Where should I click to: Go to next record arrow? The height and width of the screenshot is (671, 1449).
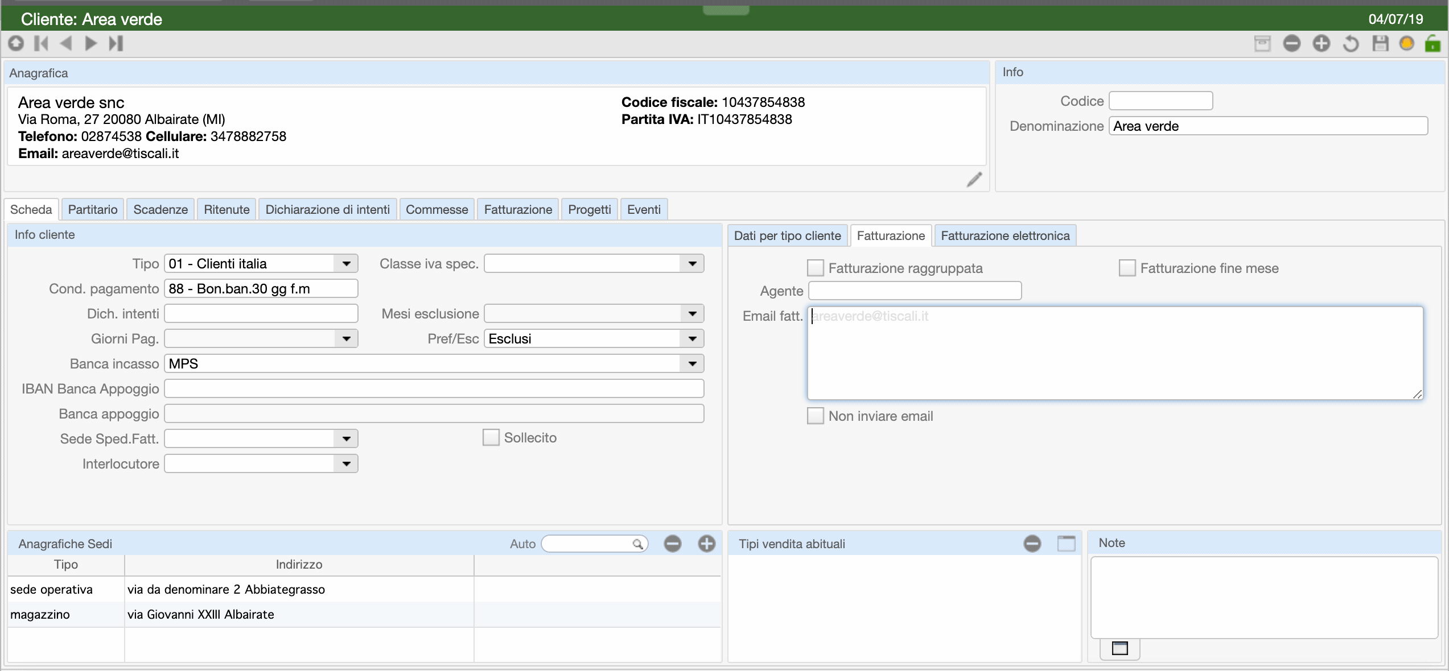[90, 43]
